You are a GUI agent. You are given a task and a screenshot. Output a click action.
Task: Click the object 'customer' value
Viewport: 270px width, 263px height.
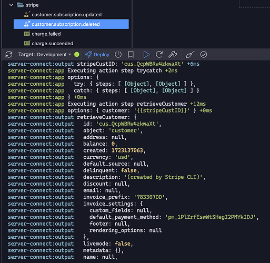[124, 130]
